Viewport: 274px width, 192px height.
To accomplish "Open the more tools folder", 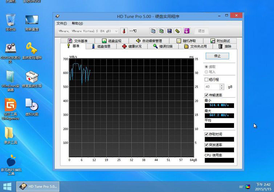I will tap(11, 135).
